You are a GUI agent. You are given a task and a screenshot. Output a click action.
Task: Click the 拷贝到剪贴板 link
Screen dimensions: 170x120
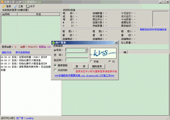[x=23, y=53]
